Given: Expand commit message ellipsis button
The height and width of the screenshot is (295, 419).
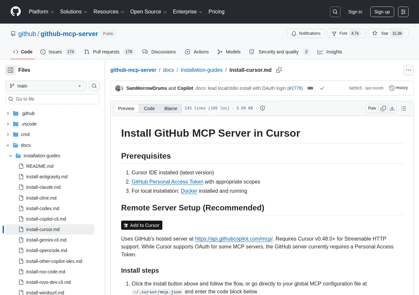Looking at the screenshot, I should pos(310,88).
